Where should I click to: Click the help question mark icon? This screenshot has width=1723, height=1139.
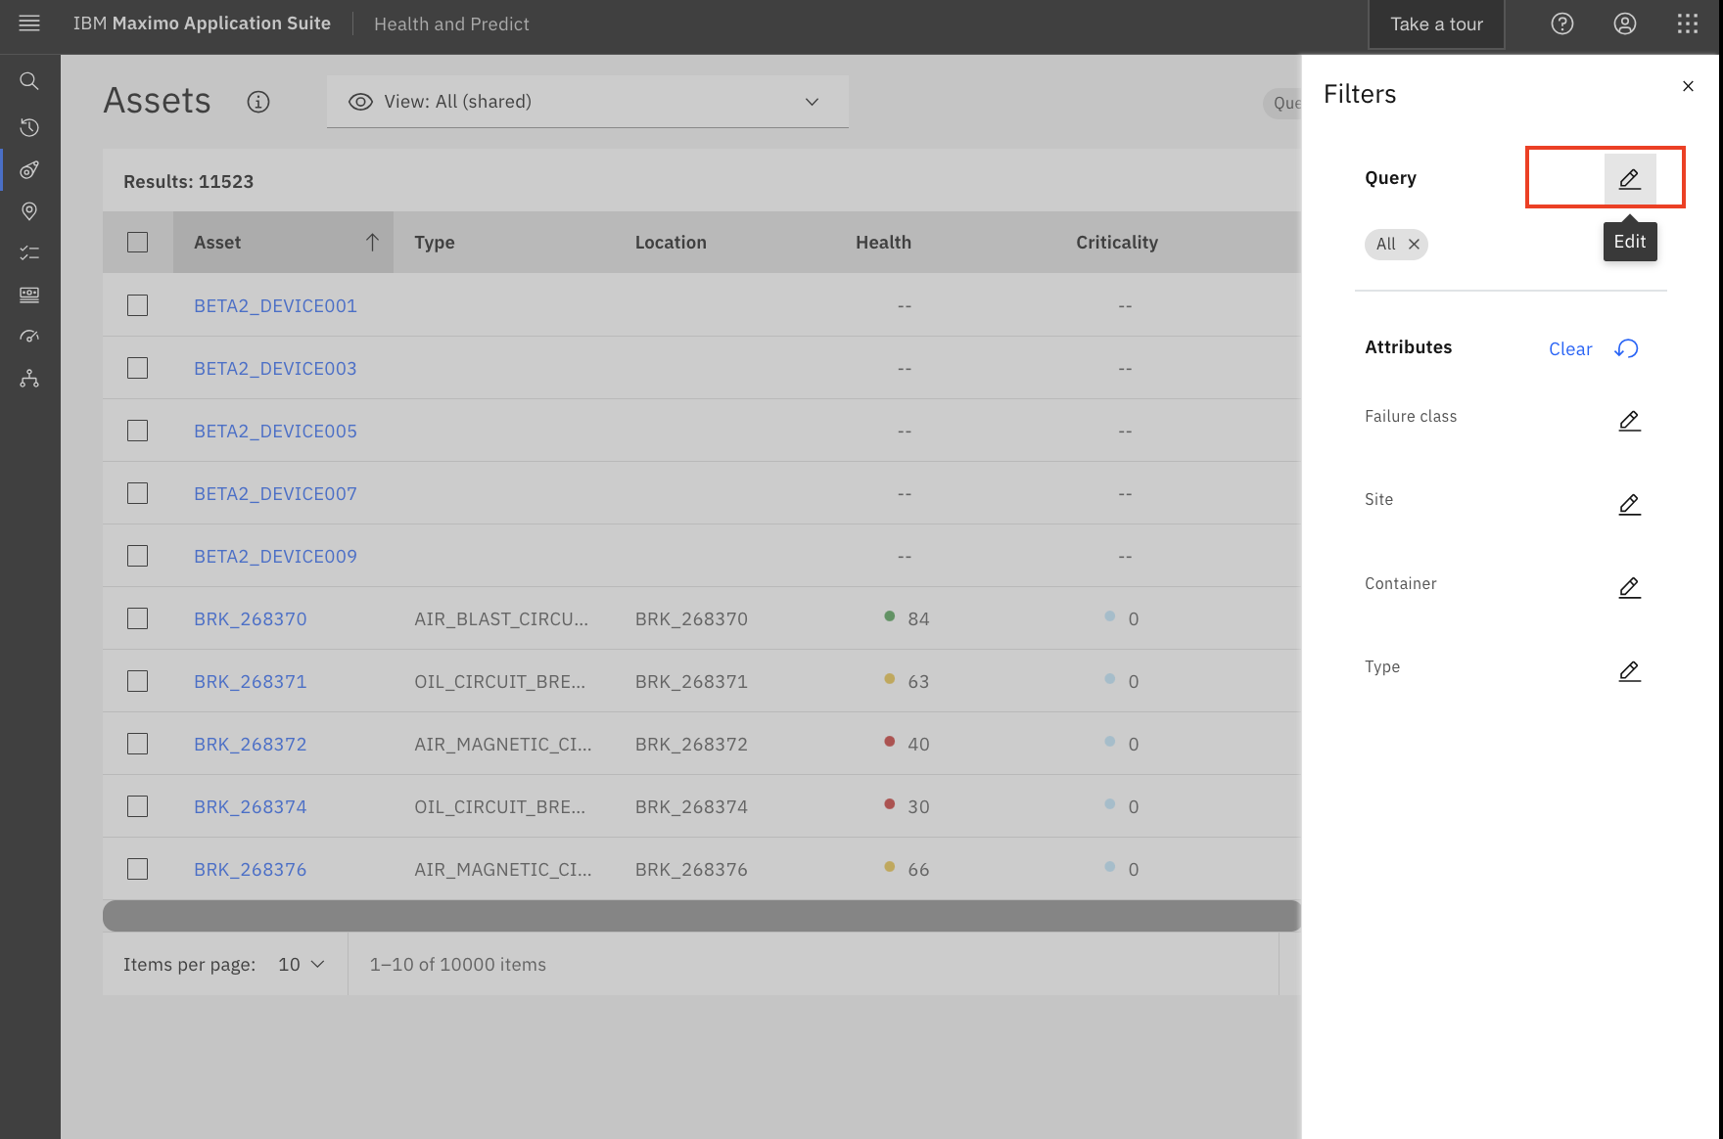(x=1562, y=23)
